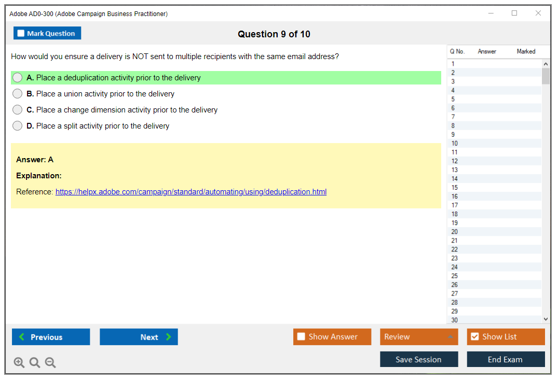Image resolution: width=558 pixels, height=381 pixels.
Task: Go to the Next question
Action: pyautogui.click(x=139, y=337)
